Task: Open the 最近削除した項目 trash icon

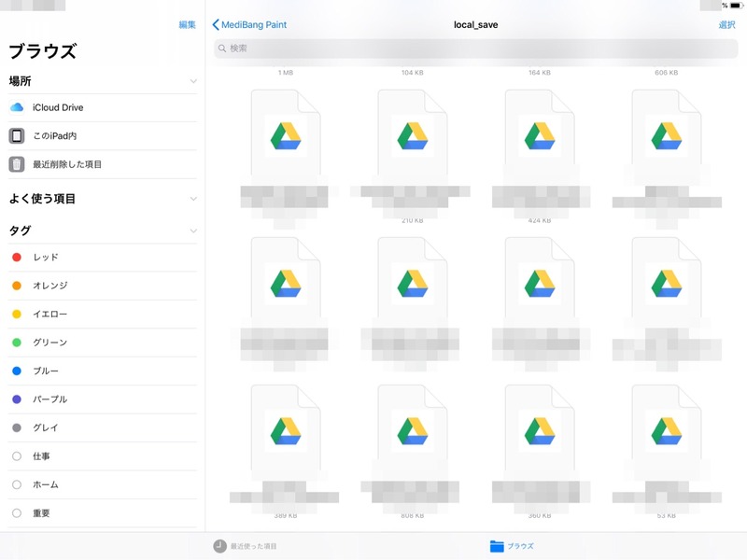Action: [17, 164]
